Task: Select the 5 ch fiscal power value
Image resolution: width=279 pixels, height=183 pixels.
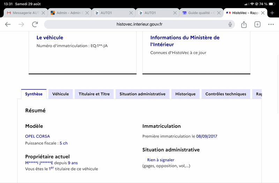Action: click(63, 143)
